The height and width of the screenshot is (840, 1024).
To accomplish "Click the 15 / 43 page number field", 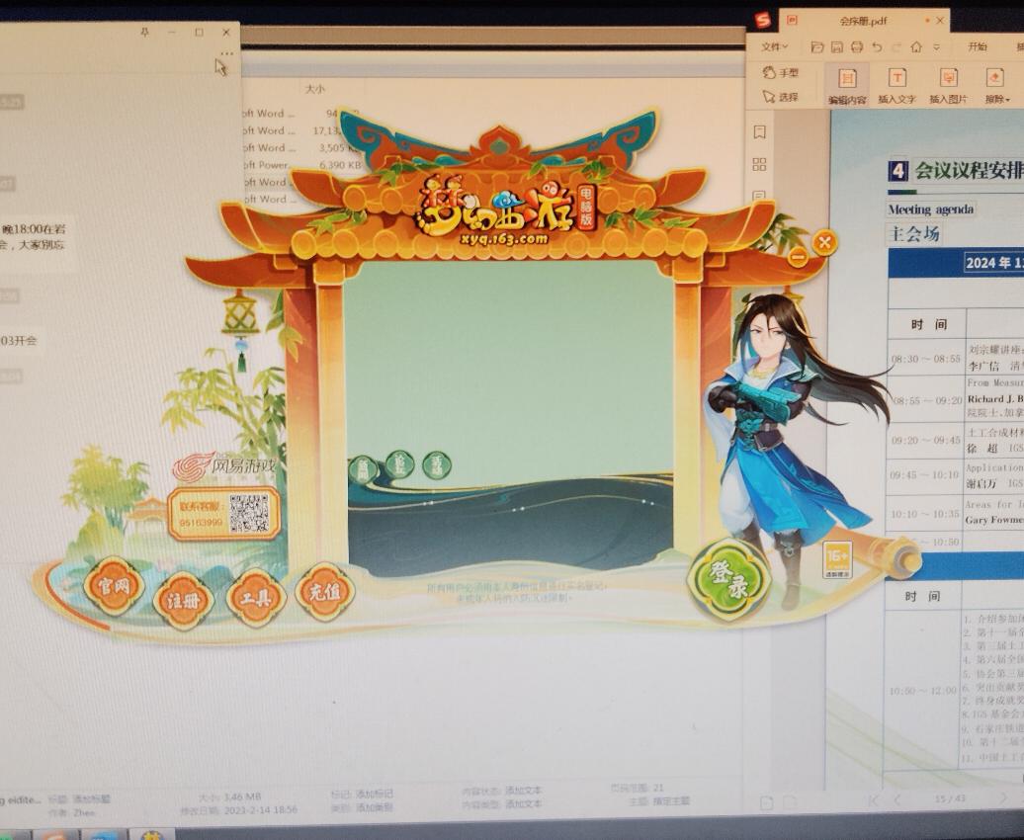I will click(x=950, y=798).
